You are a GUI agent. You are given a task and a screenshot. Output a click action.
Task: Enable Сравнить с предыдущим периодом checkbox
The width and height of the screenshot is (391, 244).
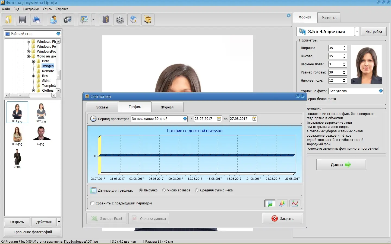pos(92,203)
